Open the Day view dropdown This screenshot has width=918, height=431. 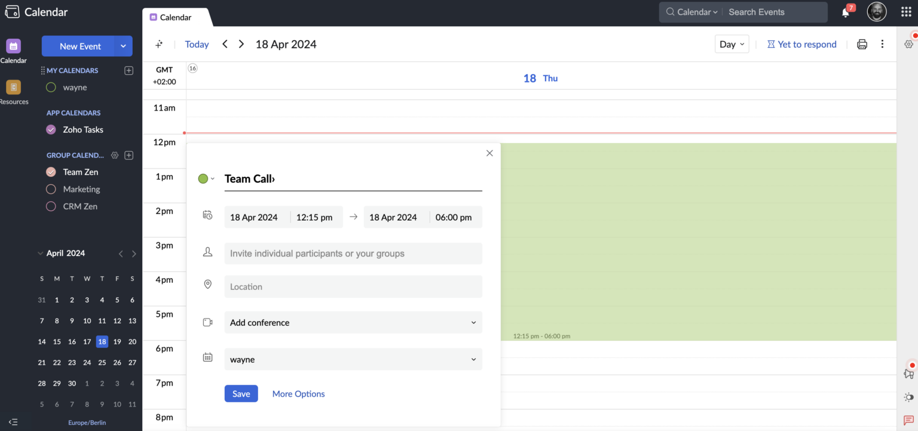click(732, 44)
